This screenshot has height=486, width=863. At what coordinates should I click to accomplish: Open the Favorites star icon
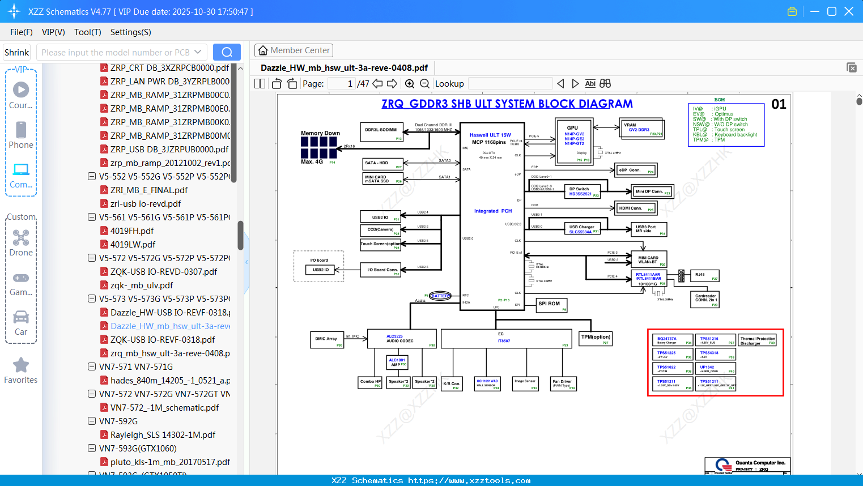(21, 370)
